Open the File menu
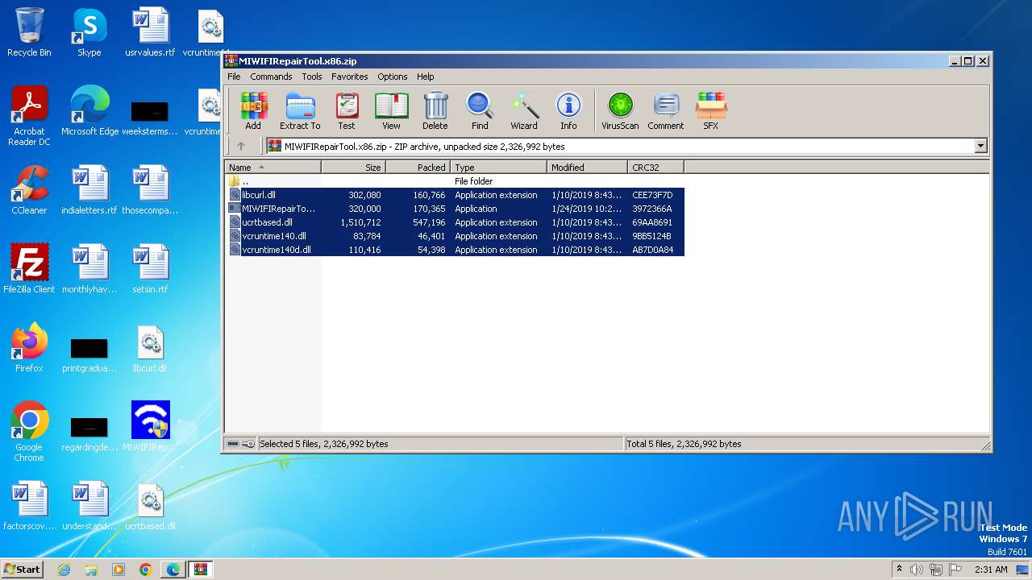1032x580 pixels. point(234,77)
